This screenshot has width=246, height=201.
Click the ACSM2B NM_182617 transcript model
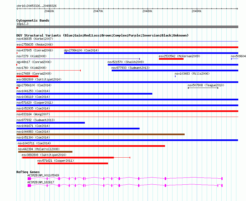click(125, 186)
